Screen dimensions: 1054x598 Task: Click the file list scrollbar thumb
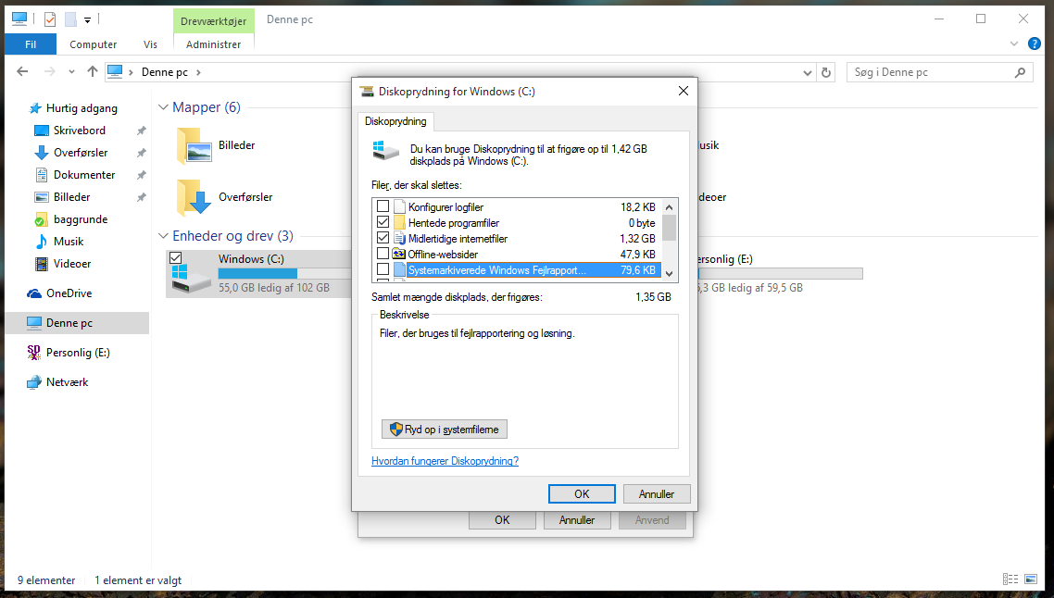point(669,227)
